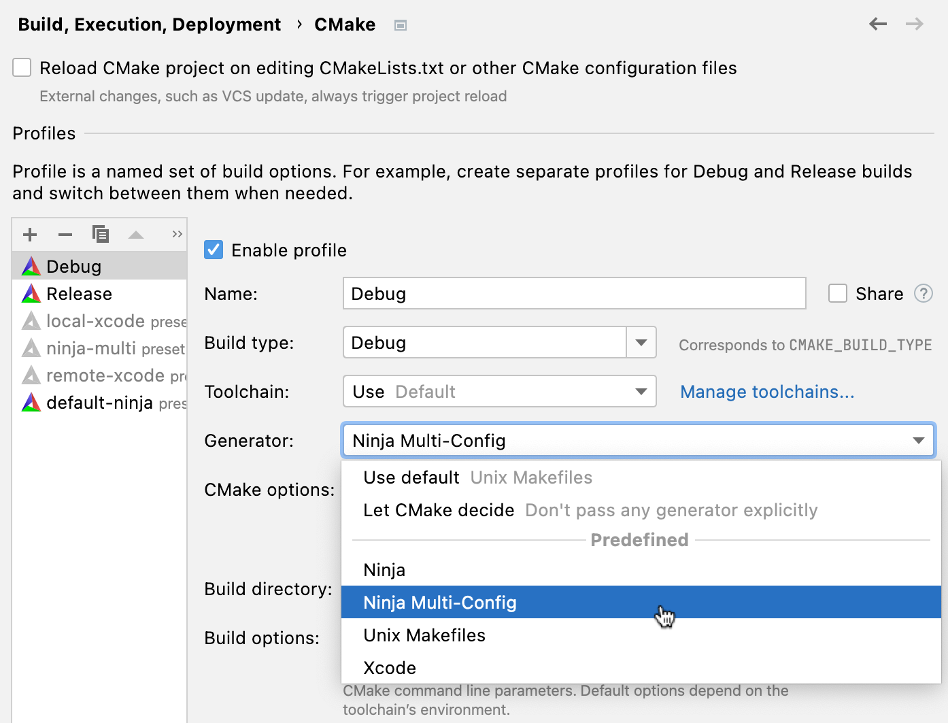948x723 pixels.
Task: Select the local-xcode preset profile
Action: click(99, 320)
